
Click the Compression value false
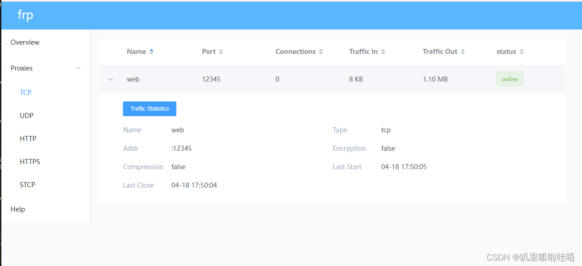click(179, 167)
